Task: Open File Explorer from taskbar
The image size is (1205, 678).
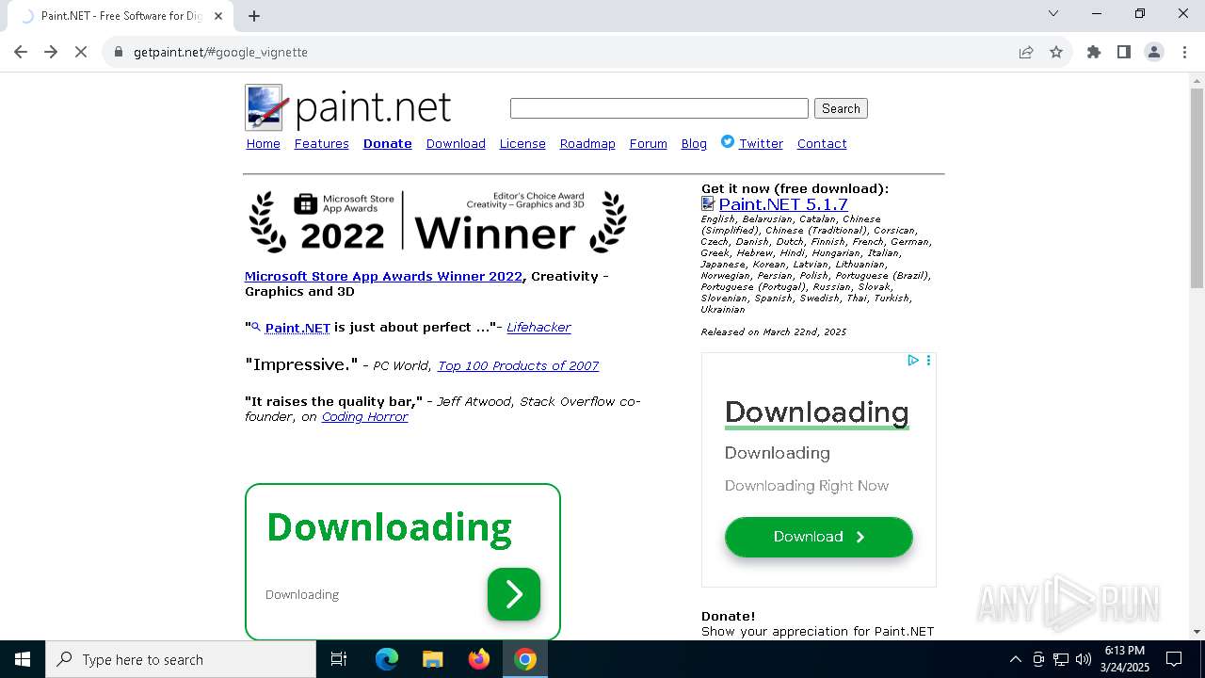Action: click(x=433, y=659)
